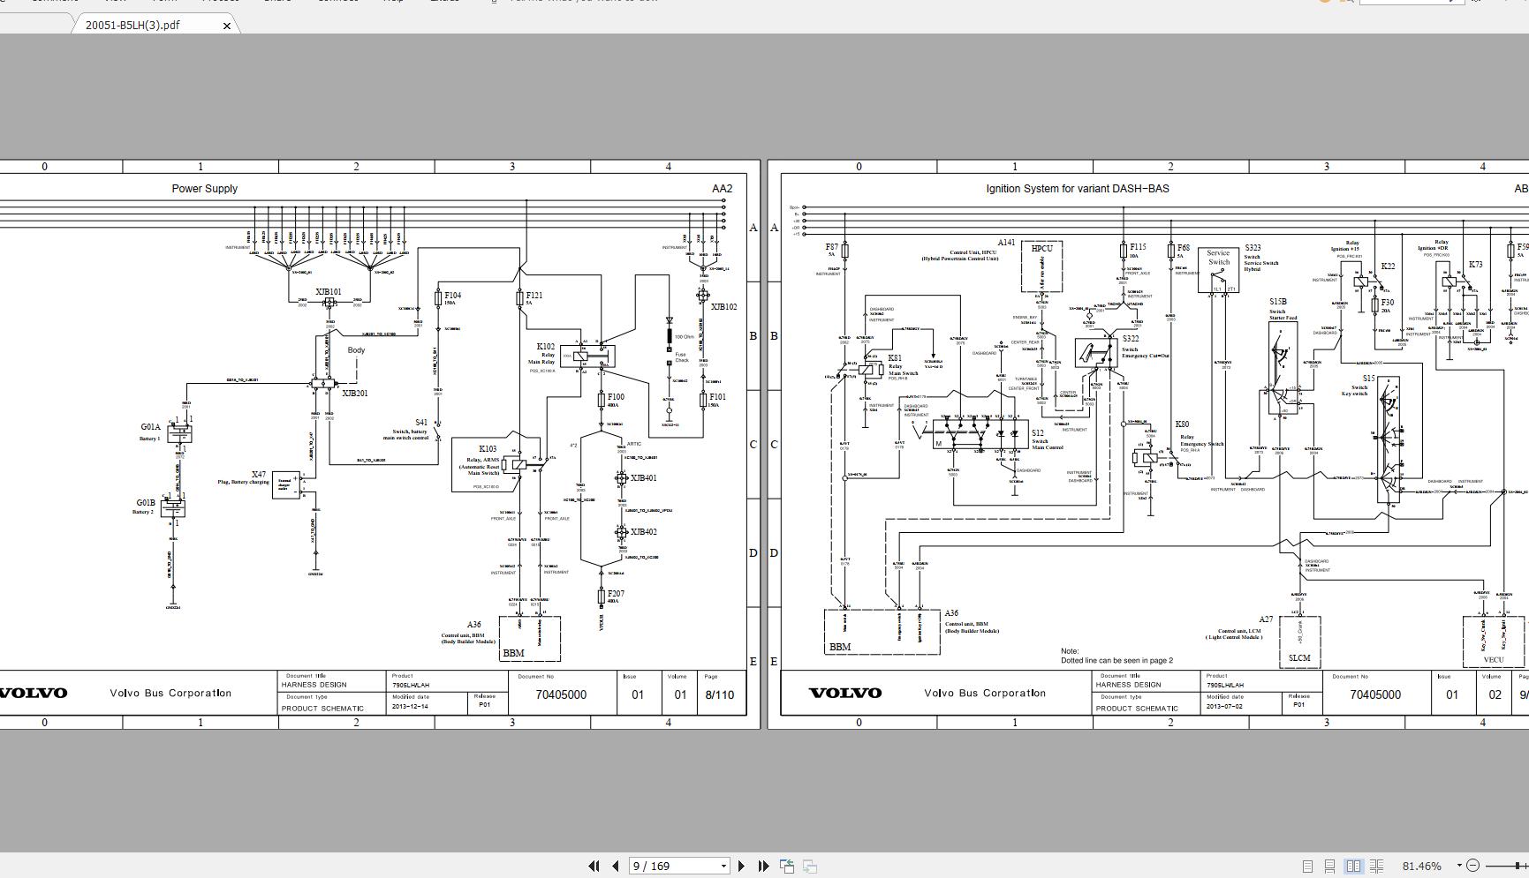Click the 2013-07-02 modified date

tap(1225, 706)
